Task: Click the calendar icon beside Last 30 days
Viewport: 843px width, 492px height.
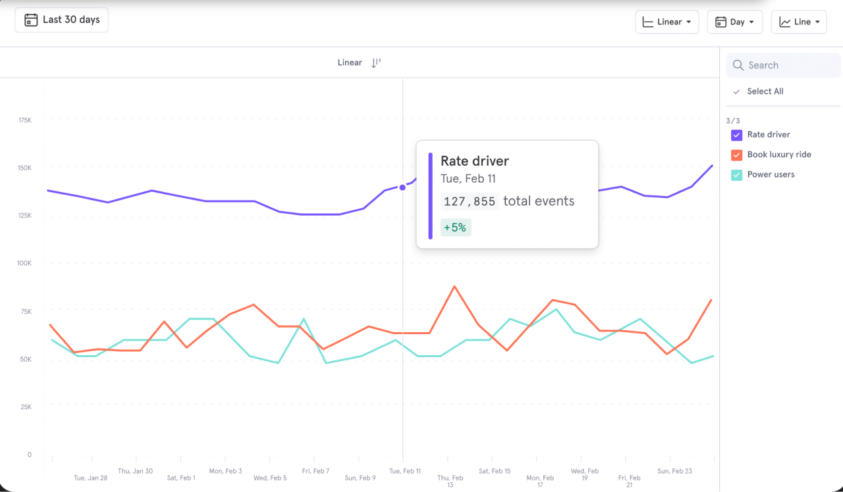Action: [x=31, y=20]
